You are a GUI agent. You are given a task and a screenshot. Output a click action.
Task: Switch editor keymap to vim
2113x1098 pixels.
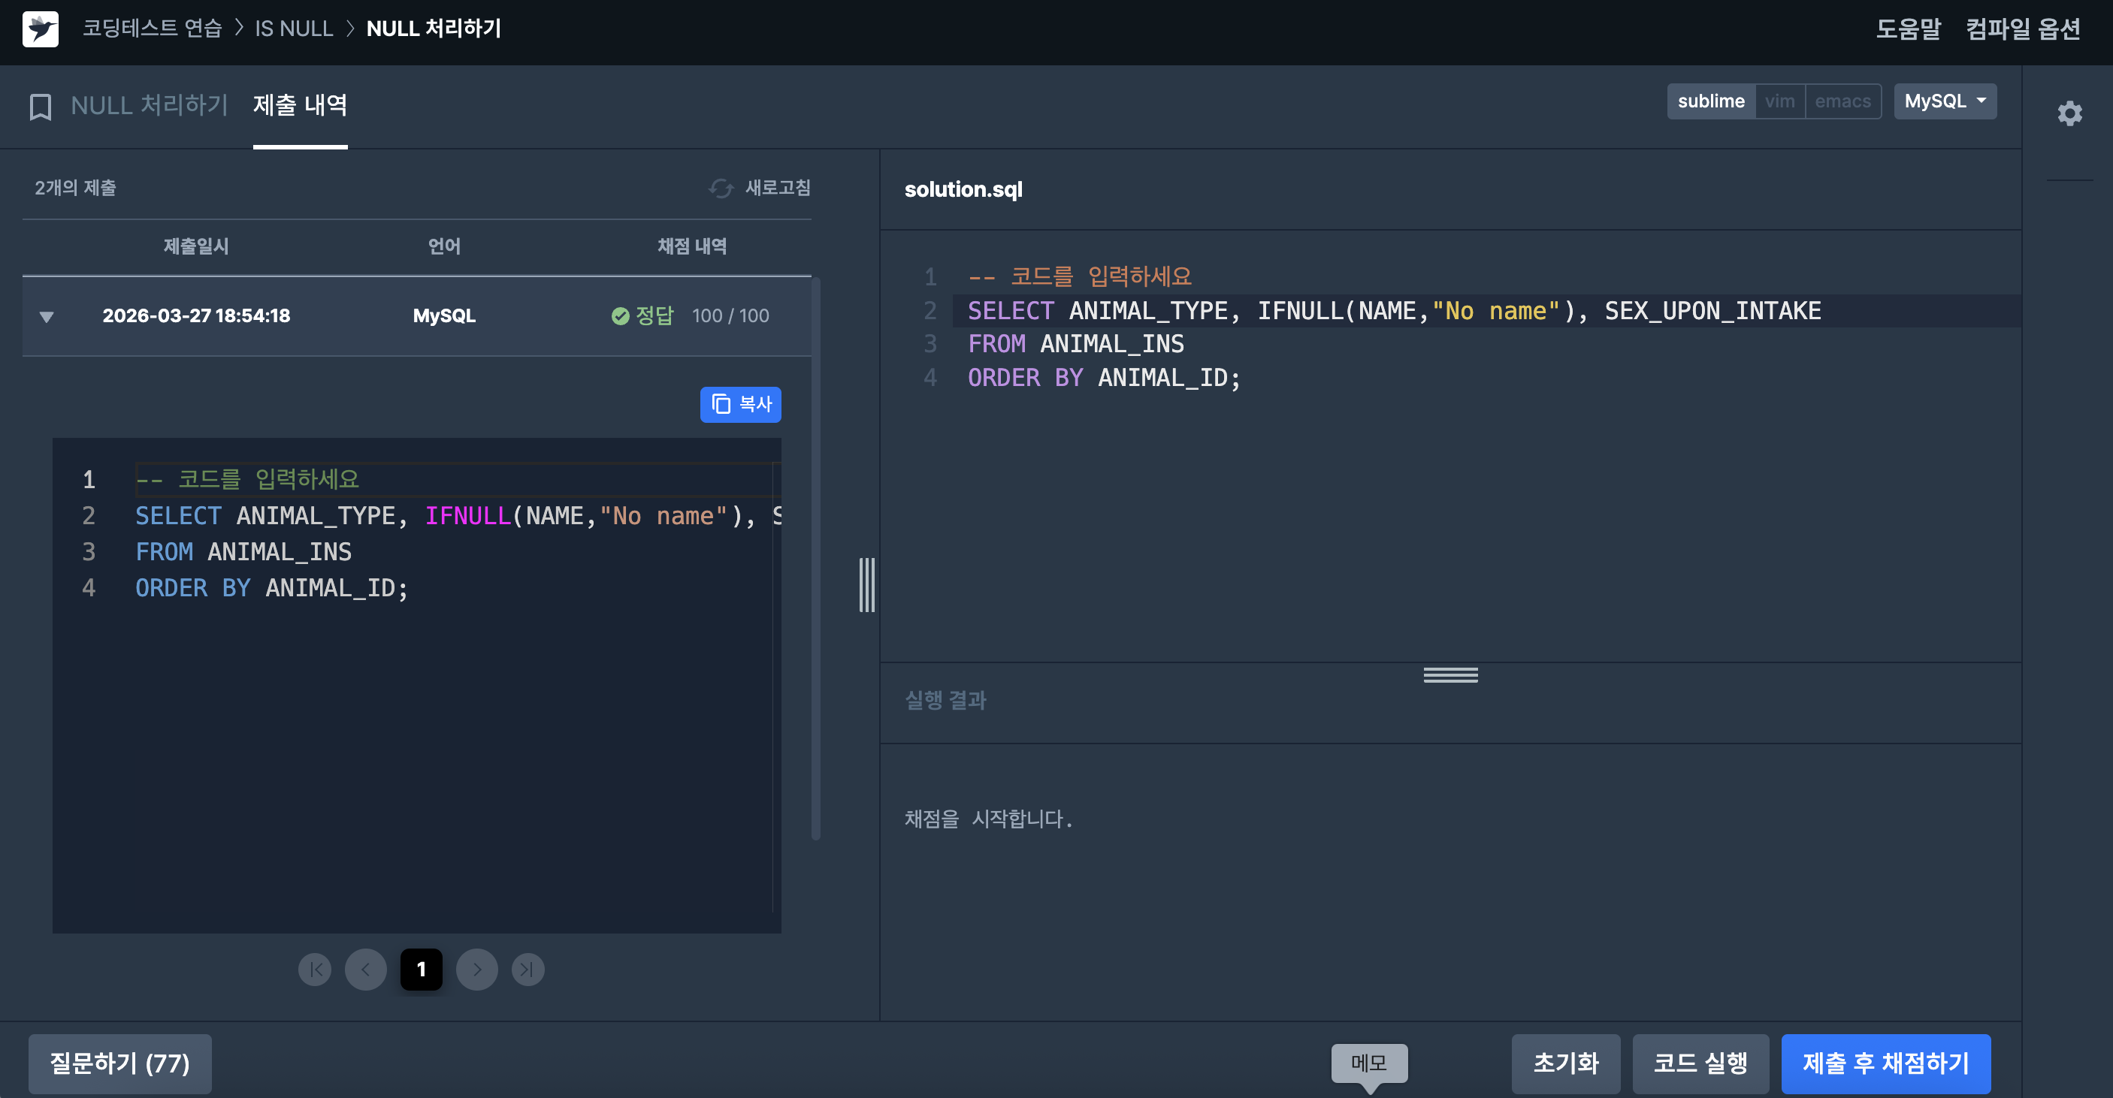pyautogui.click(x=1779, y=101)
